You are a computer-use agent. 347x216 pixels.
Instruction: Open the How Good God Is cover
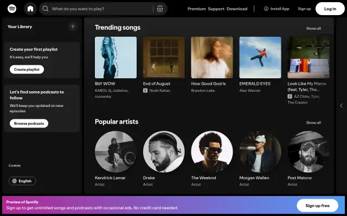(212, 58)
